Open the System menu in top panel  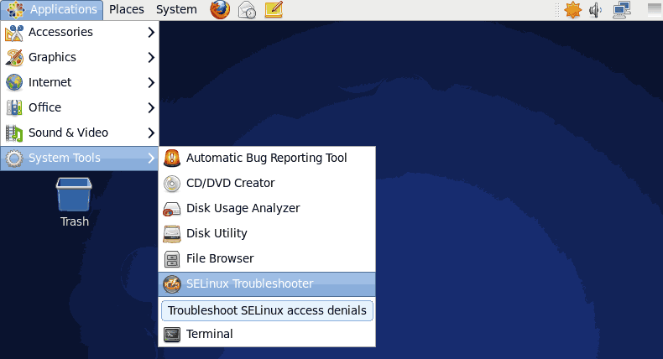(x=176, y=9)
